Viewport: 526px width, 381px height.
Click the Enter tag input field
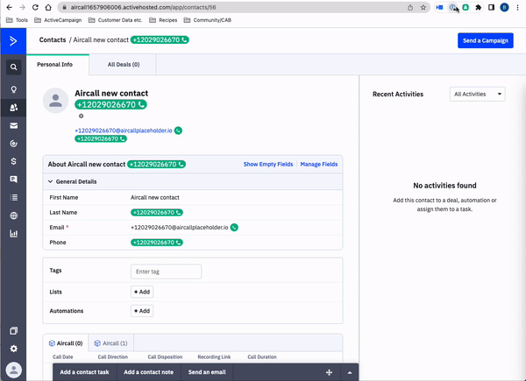point(166,272)
